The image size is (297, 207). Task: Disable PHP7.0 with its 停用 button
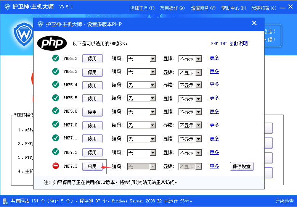(x=92, y=126)
